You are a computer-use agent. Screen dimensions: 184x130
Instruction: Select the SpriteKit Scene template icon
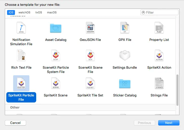(56, 84)
